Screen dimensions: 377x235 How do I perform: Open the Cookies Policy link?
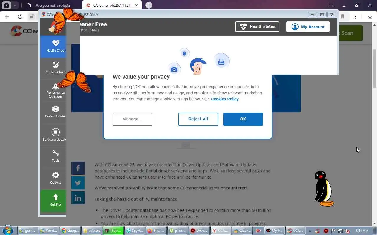[x=225, y=99]
